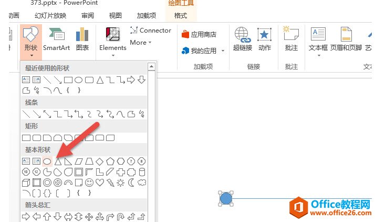Open the 超链接 hyperlink tool
This screenshot has width=375, height=222.
242,39
